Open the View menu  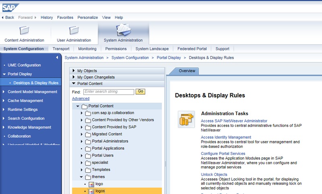pyautogui.click(x=106, y=17)
